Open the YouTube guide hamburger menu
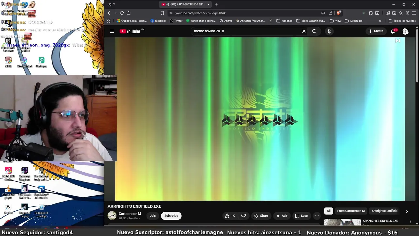 point(112,31)
